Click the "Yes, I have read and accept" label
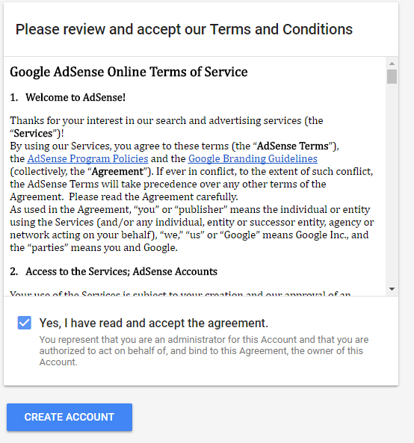This screenshot has width=414, height=443. [153, 323]
